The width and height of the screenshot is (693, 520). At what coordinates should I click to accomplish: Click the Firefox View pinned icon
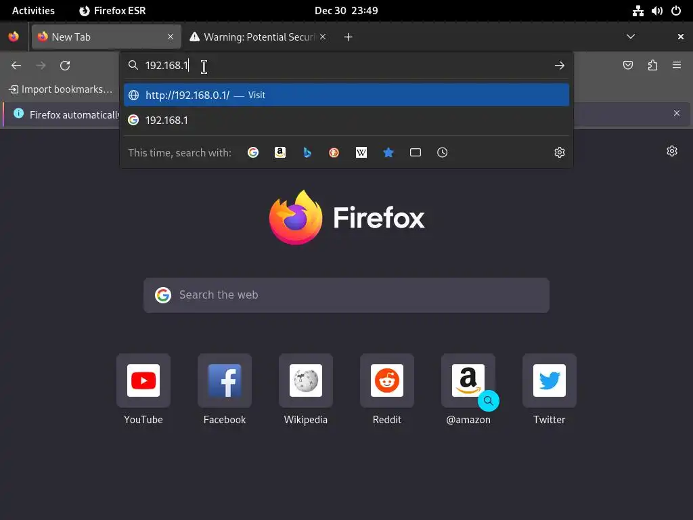pyautogui.click(x=14, y=37)
